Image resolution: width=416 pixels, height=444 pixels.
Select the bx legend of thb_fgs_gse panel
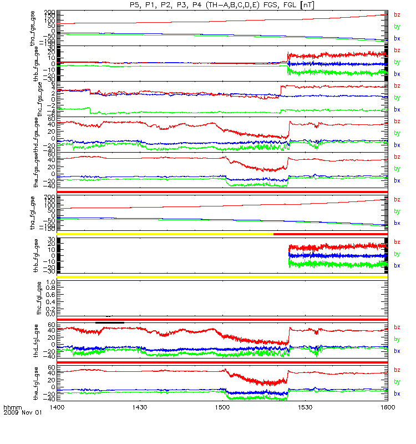pos(397,74)
